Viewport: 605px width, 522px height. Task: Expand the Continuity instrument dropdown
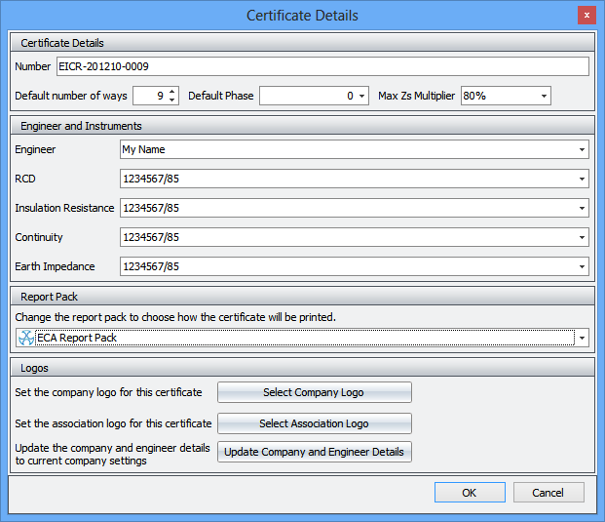[582, 237]
